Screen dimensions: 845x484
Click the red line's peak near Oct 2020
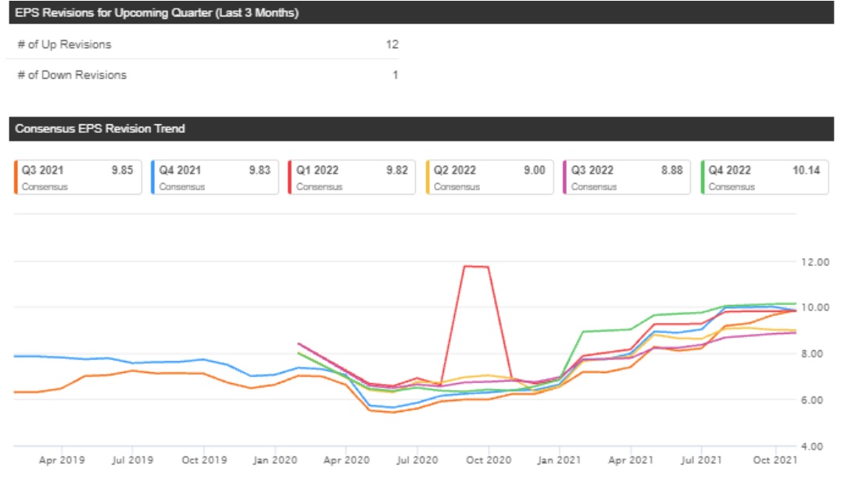[476, 267]
